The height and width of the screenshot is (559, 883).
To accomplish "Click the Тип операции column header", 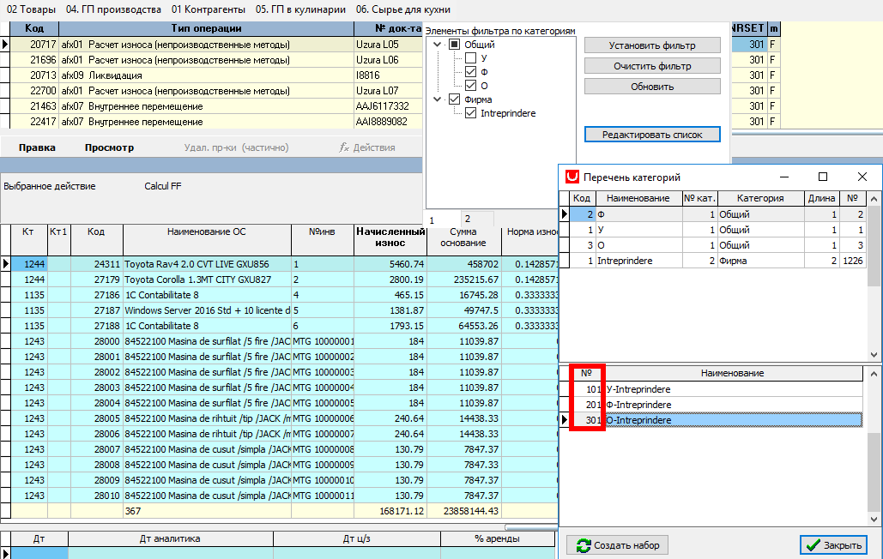I will click(206, 28).
